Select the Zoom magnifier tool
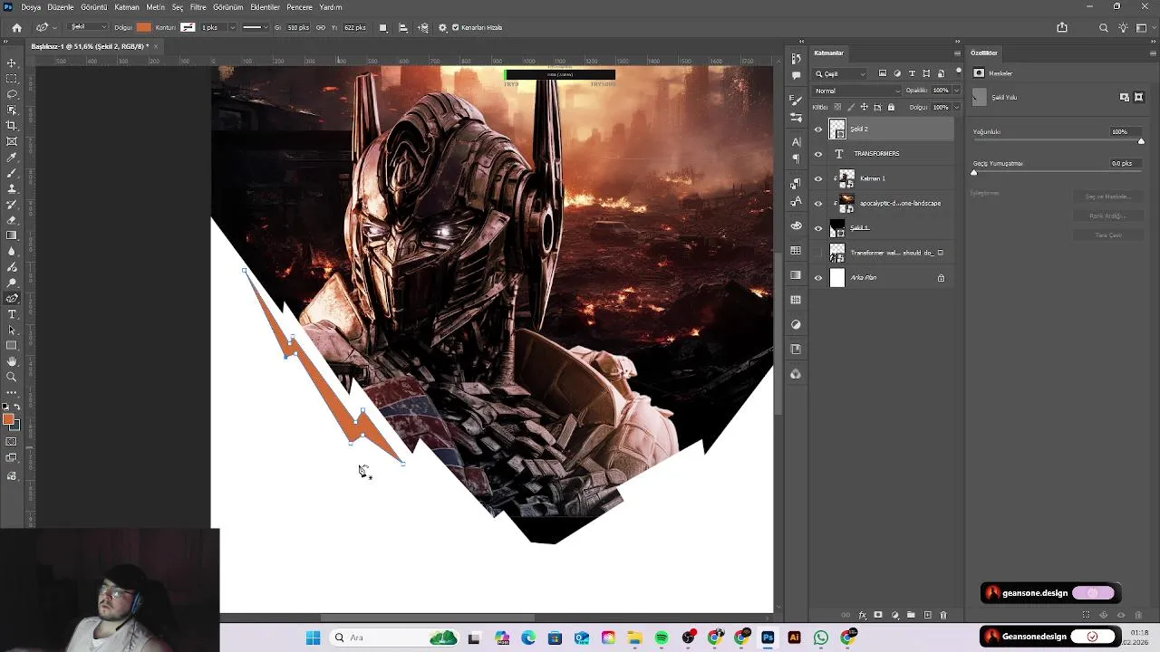This screenshot has width=1160, height=652. tap(12, 377)
